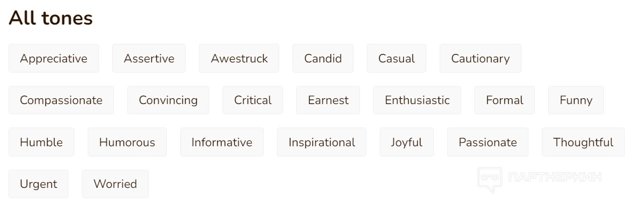Pick the Formal tone option

pos(504,100)
